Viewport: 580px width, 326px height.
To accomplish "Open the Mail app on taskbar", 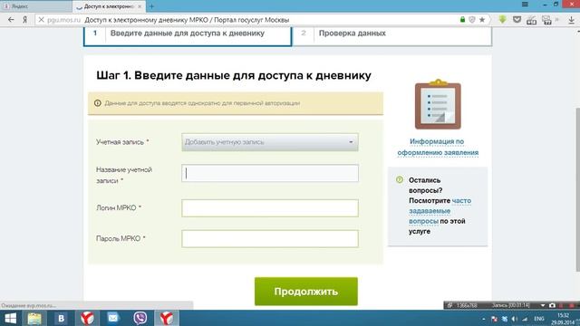I will pyautogui.click(x=113, y=318).
